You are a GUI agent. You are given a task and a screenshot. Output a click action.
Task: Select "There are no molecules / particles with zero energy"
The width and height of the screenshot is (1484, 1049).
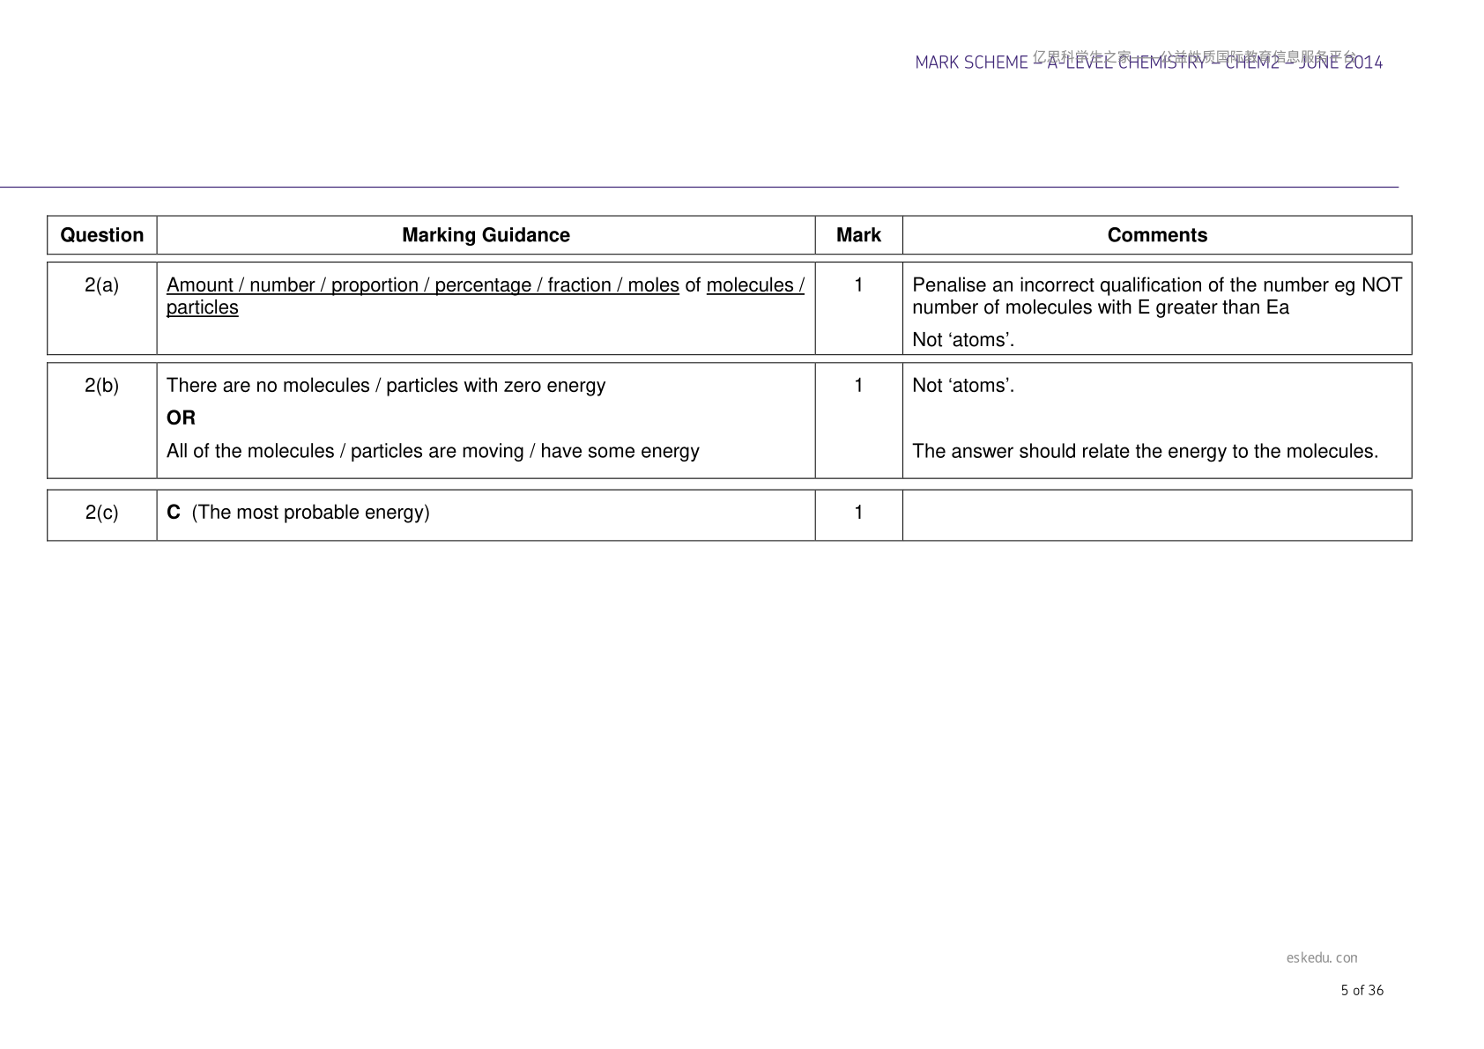pos(386,386)
